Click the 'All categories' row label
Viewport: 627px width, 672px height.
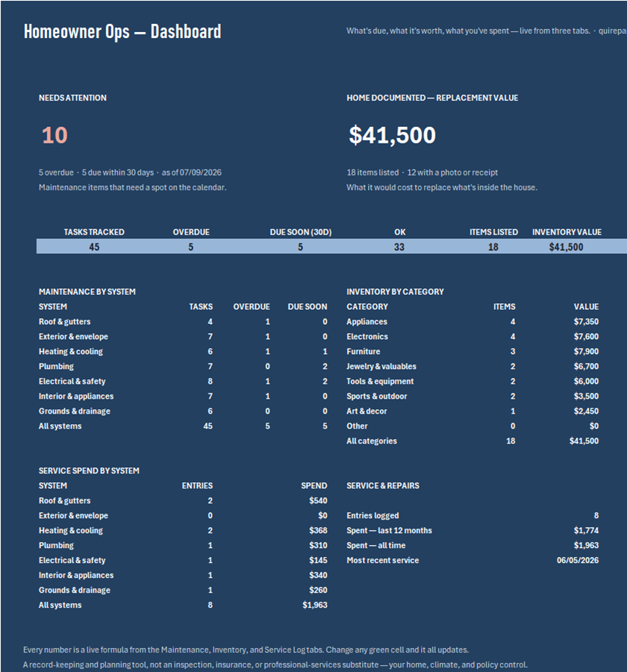point(372,441)
